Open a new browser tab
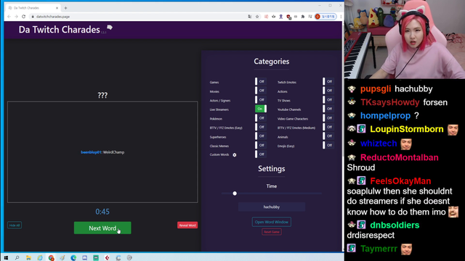 point(65,8)
